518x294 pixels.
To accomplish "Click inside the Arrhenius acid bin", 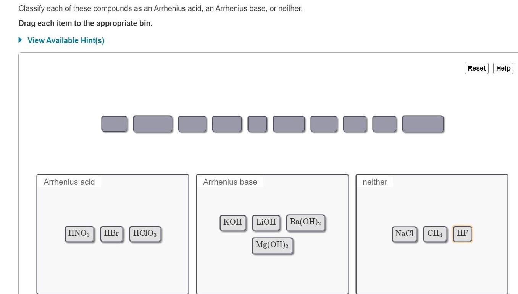I will coord(113,267).
